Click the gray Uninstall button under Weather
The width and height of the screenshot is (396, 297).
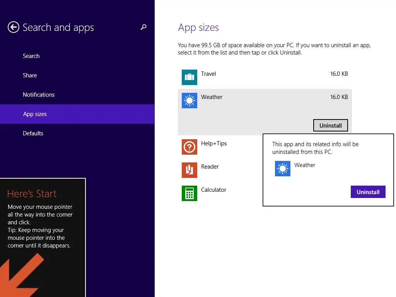click(x=331, y=126)
